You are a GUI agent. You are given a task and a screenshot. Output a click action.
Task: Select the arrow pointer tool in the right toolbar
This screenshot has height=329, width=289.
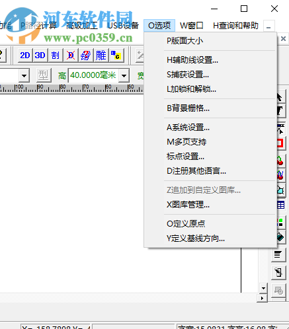point(280,97)
